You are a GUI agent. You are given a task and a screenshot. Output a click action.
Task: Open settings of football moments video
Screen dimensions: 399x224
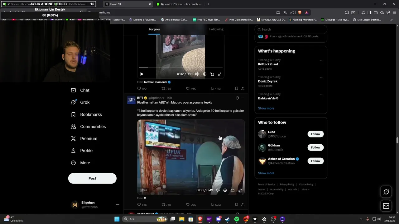pos(205,74)
